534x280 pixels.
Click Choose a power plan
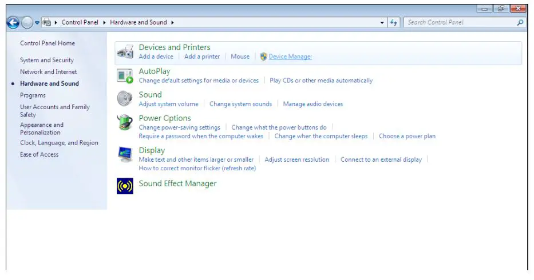(408, 136)
